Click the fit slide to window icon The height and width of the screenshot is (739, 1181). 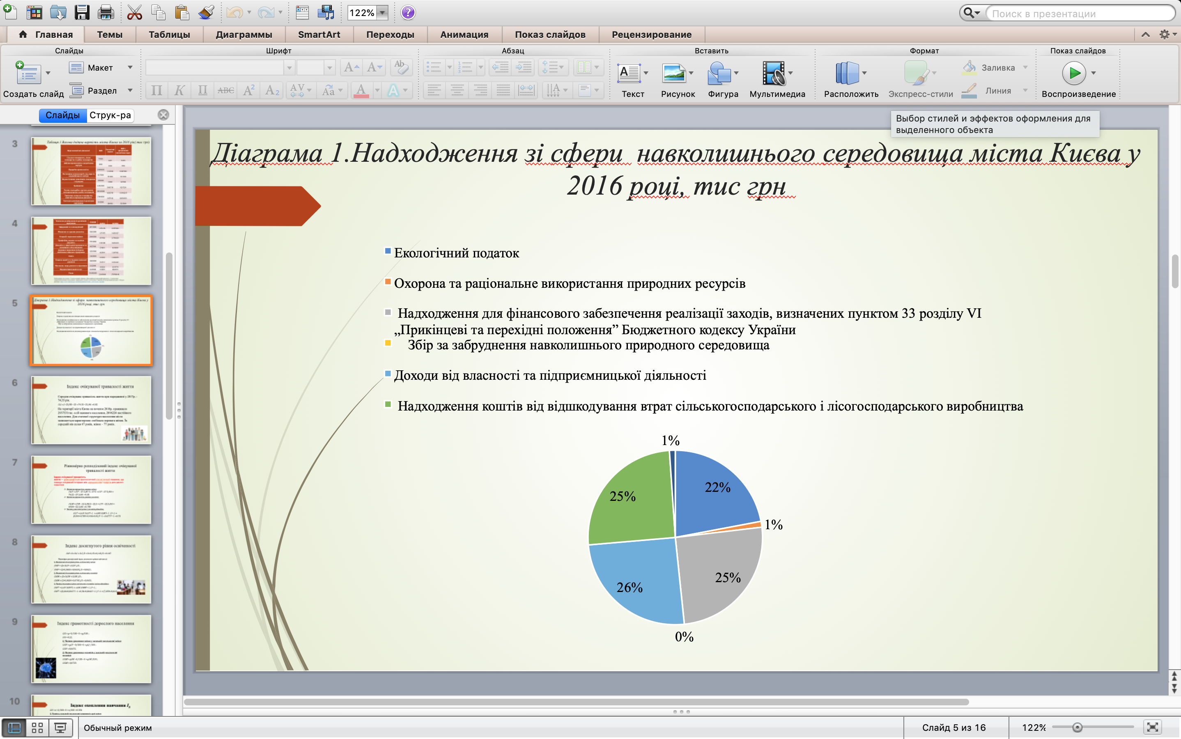tap(1153, 727)
